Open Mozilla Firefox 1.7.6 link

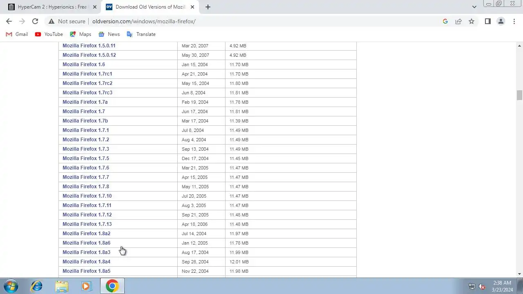[x=86, y=168]
